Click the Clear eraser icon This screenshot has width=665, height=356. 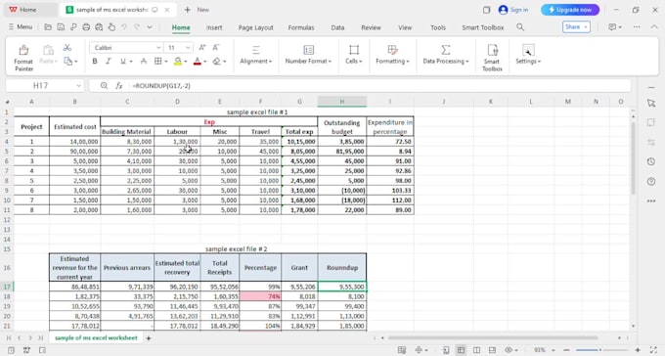pos(217,62)
